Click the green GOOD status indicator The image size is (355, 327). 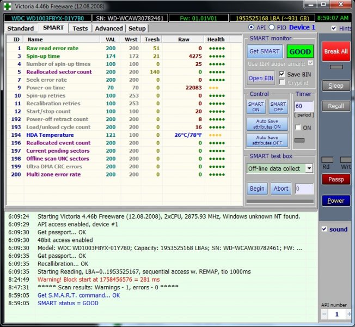300,51
